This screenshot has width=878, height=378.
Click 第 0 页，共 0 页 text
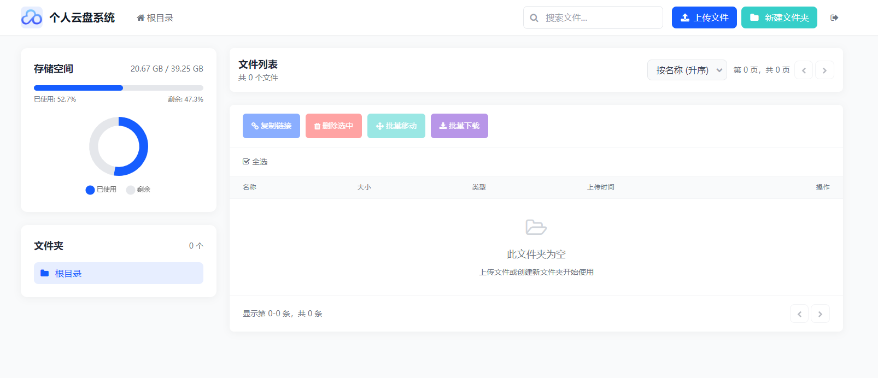click(x=762, y=70)
